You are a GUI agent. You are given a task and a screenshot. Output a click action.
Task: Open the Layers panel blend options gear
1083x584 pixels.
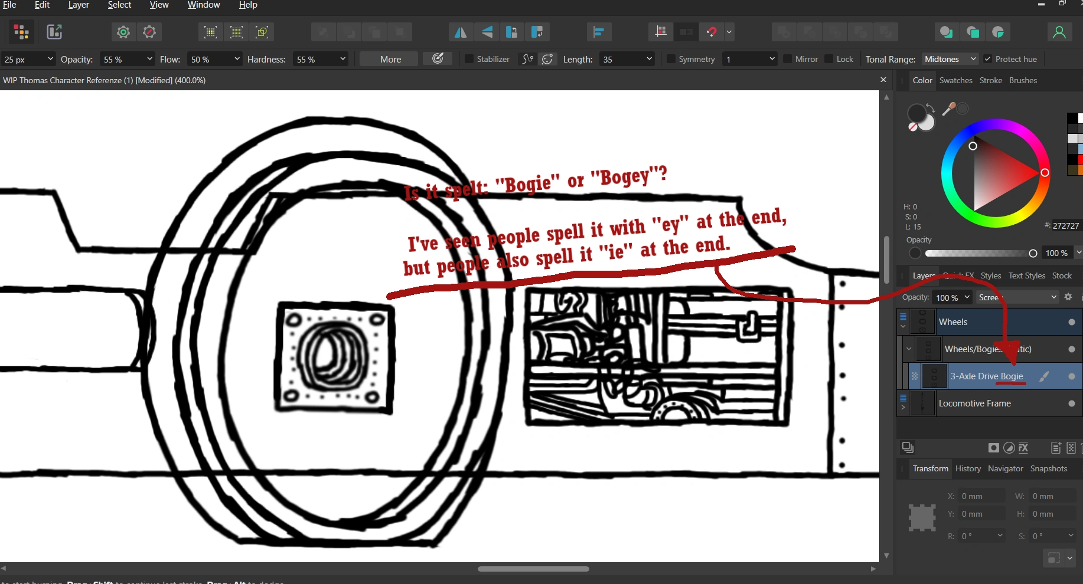(1068, 297)
